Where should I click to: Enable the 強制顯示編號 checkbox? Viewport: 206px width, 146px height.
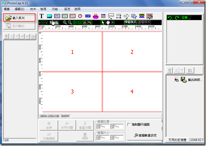(129, 124)
